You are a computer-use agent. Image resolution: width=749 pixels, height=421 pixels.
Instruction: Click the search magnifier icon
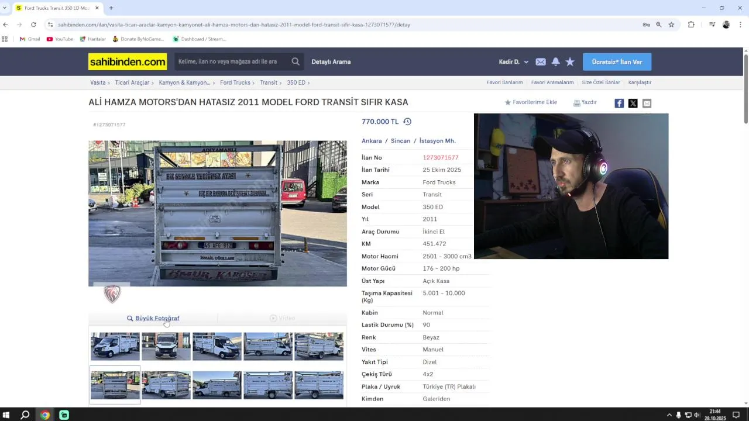click(296, 61)
